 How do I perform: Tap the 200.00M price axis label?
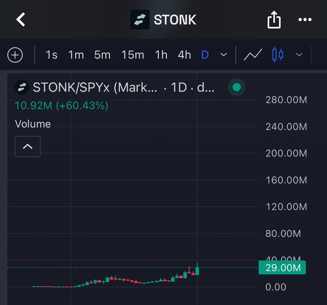pos(286,153)
